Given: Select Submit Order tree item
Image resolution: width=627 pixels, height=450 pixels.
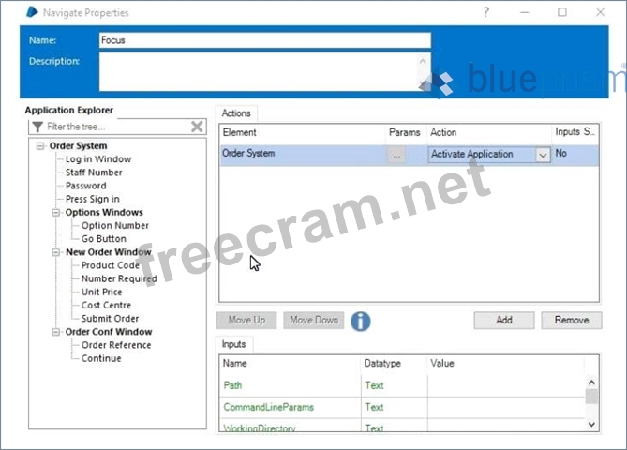Looking at the screenshot, I should [x=110, y=319].
